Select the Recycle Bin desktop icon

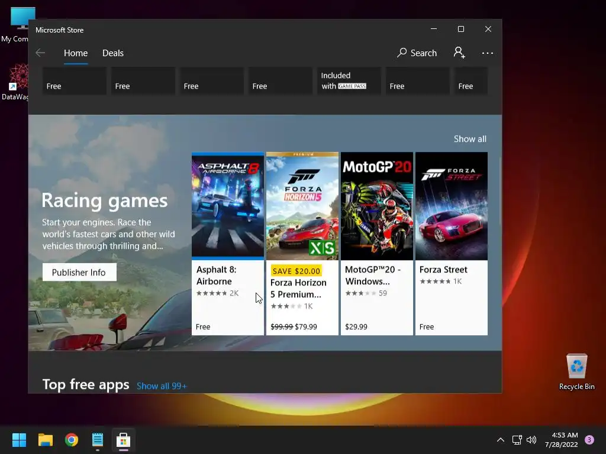point(576,372)
